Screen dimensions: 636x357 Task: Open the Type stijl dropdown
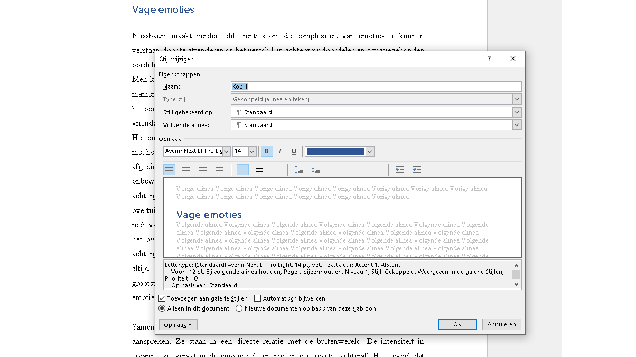(517, 99)
